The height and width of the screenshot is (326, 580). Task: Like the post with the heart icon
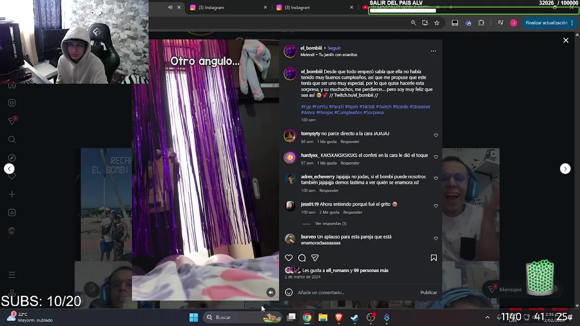289,258
